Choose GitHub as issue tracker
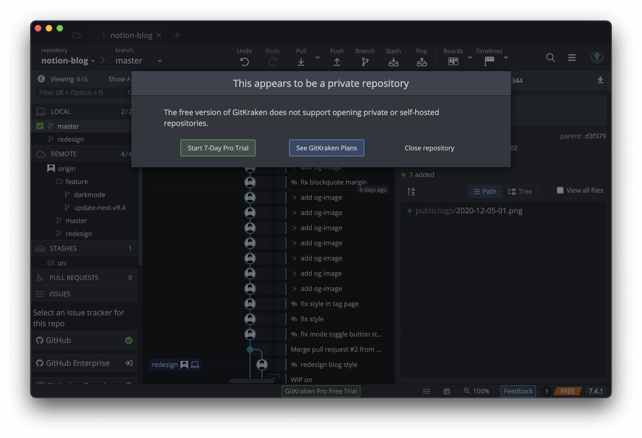The width and height of the screenshot is (642, 438). point(84,340)
